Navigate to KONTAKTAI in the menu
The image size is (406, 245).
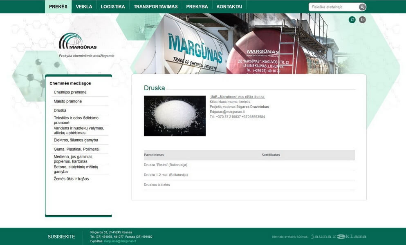click(229, 7)
